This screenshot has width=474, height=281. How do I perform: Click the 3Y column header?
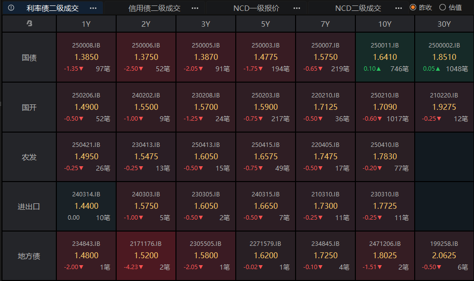tap(206, 24)
